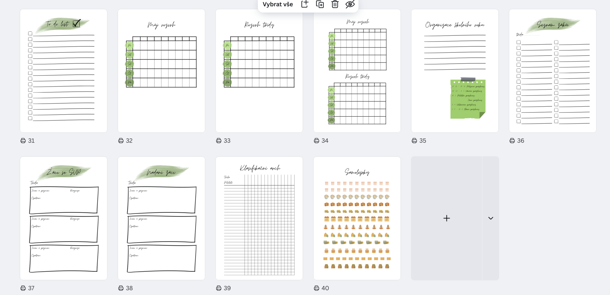Select the To do list page thumbnail
This screenshot has width=610, height=295.
click(x=63, y=71)
